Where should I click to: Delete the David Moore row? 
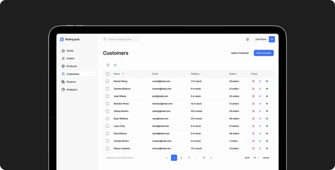[253, 133]
